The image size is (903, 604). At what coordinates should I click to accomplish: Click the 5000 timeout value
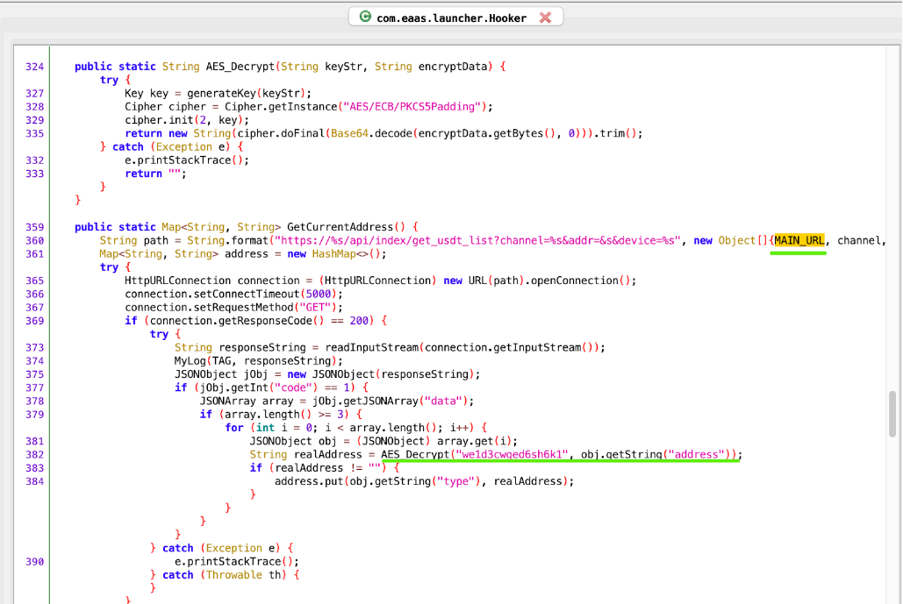pos(319,294)
